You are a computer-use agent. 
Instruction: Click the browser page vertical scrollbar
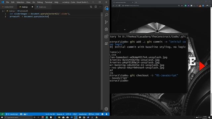(x=211, y=61)
